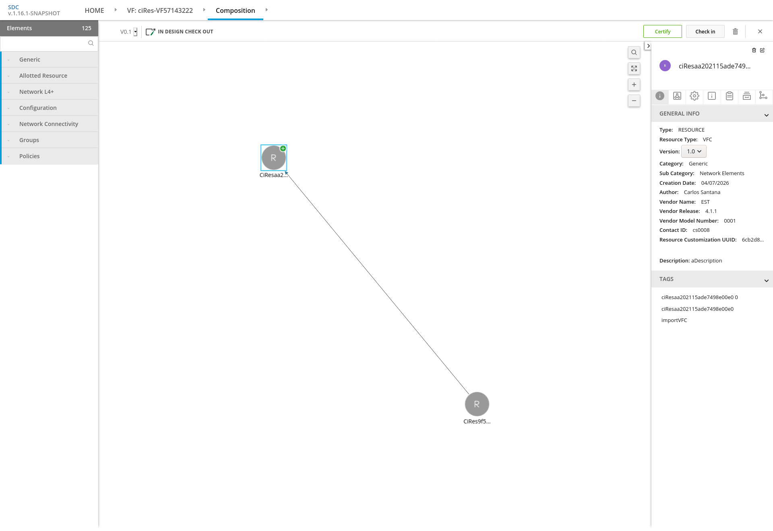The image size is (773, 531).
Task: Zoom in on the composition canvas
Action: click(634, 85)
